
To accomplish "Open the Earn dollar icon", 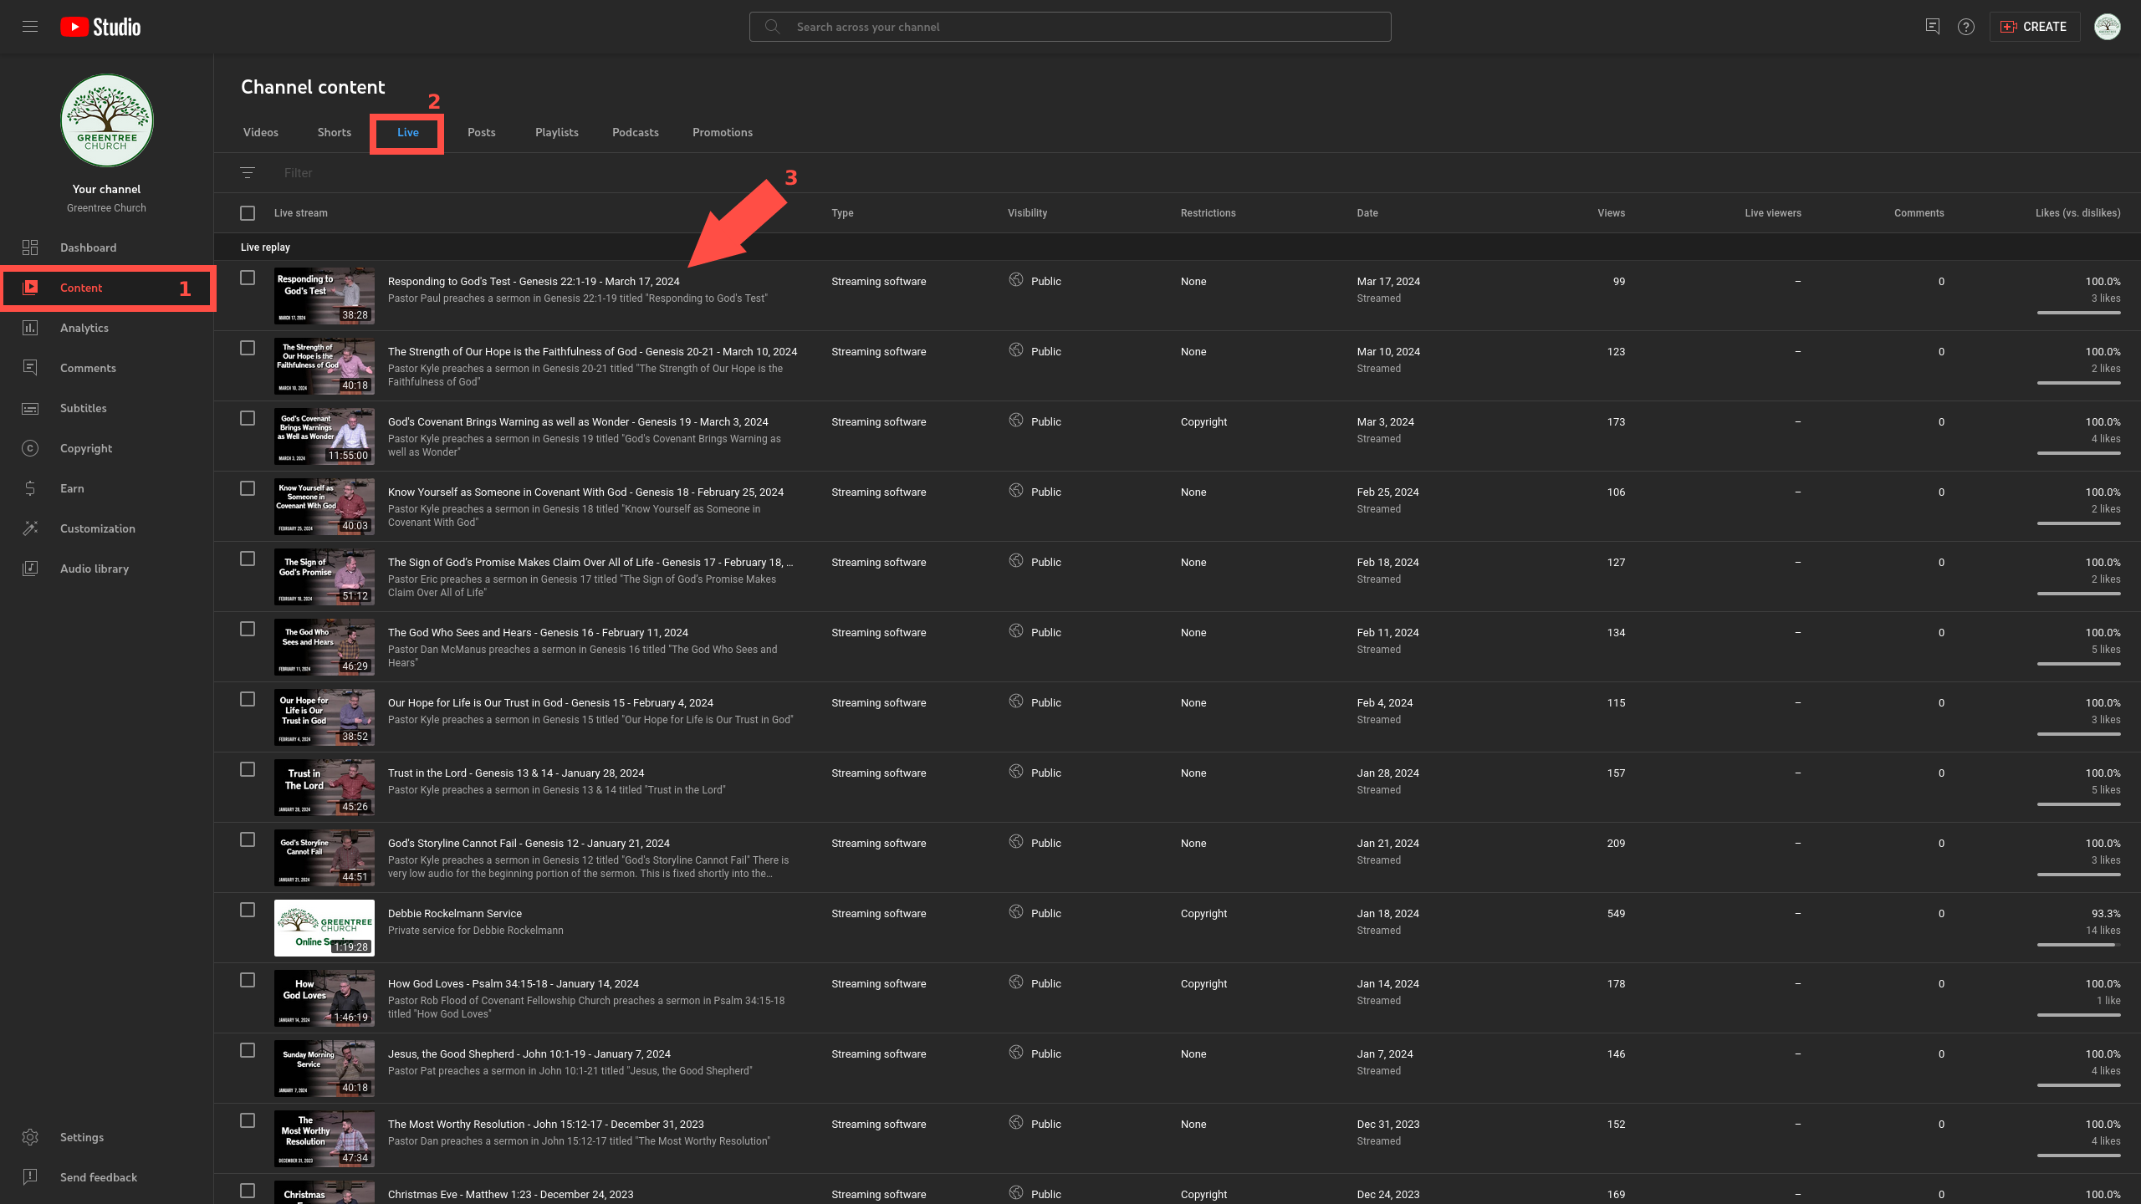I will [x=30, y=488].
